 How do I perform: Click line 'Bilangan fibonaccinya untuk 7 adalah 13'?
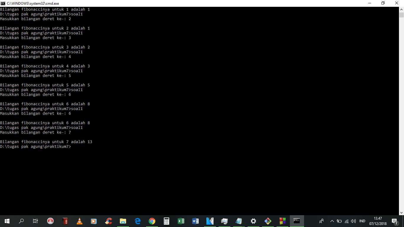tap(46, 142)
